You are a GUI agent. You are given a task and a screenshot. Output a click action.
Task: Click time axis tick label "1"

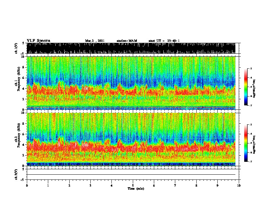coord(48,186)
